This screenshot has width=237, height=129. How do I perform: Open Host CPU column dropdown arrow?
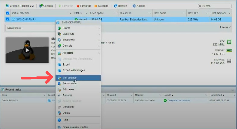207,13
